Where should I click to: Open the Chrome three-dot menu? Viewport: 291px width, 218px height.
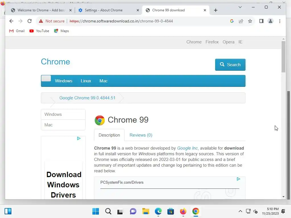tap(280, 21)
